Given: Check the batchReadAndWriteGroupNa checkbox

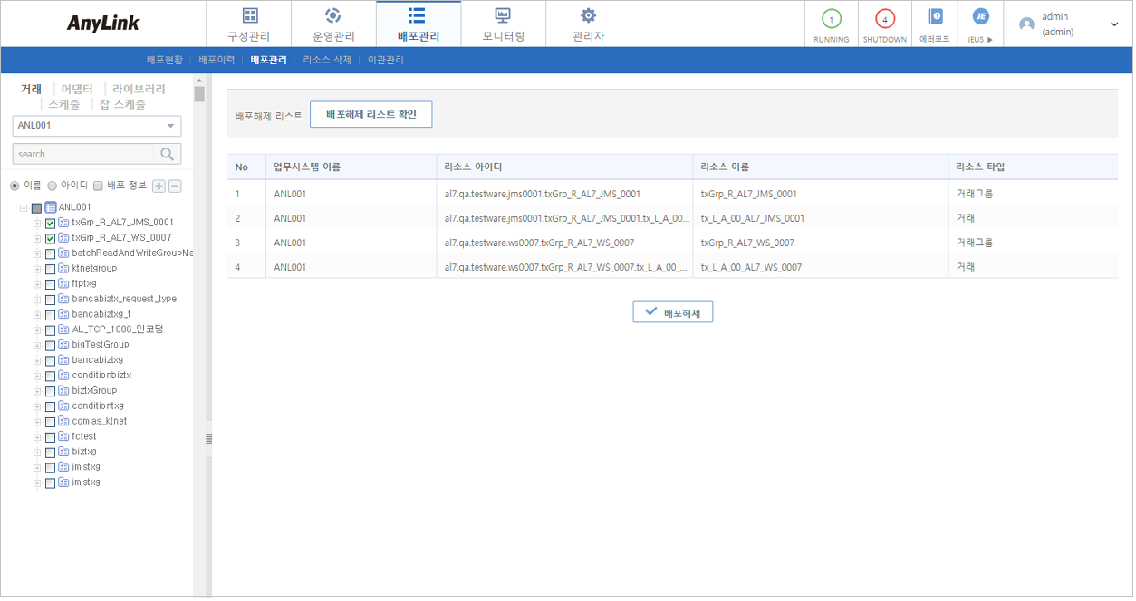Looking at the screenshot, I should coord(50,253).
